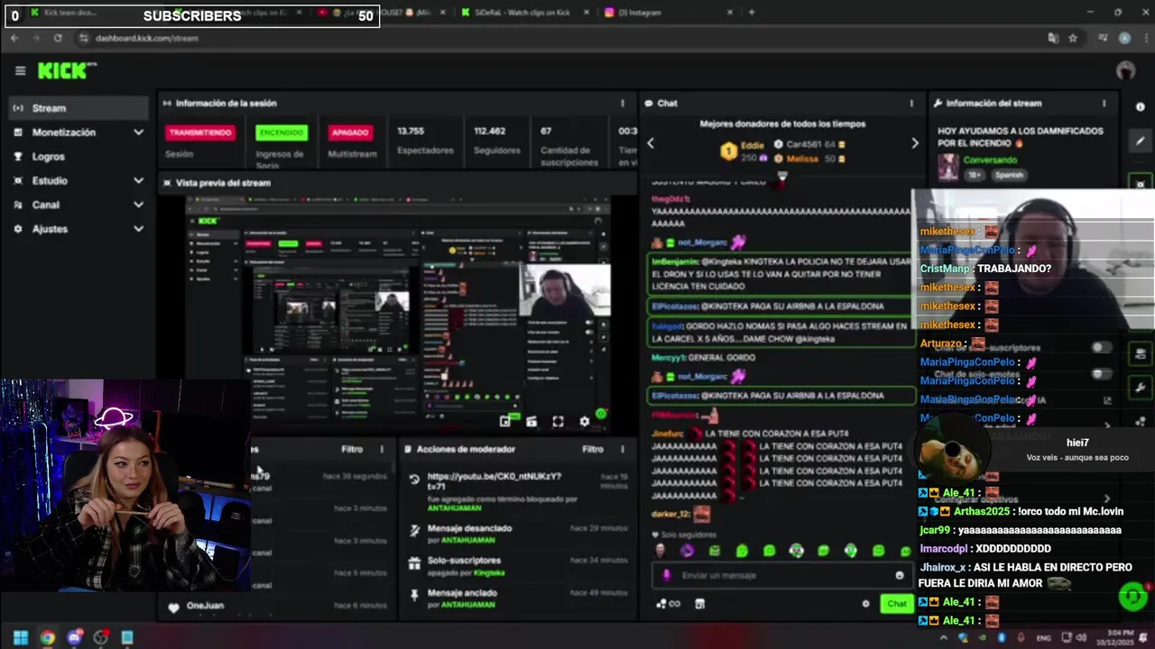
Task: Click the APAGADO multistream badge
Action: [350, 133]
